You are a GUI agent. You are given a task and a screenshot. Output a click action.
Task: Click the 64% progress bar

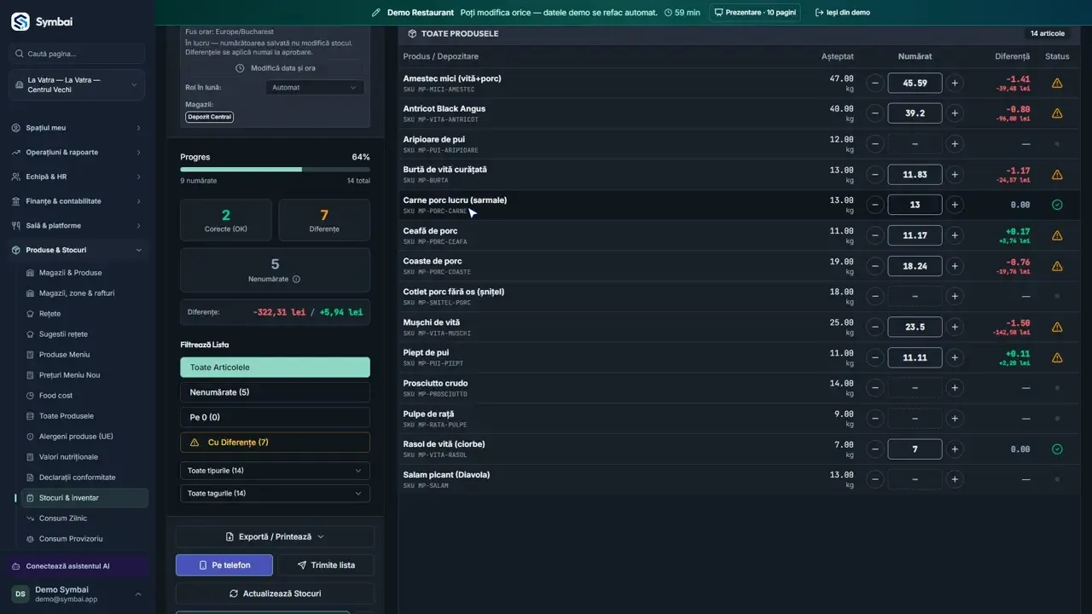[x=275, y=169]
